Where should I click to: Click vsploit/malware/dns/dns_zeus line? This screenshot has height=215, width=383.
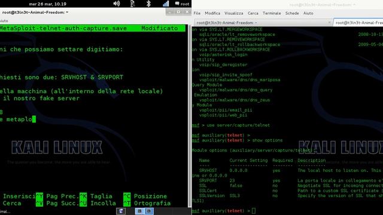235,100
